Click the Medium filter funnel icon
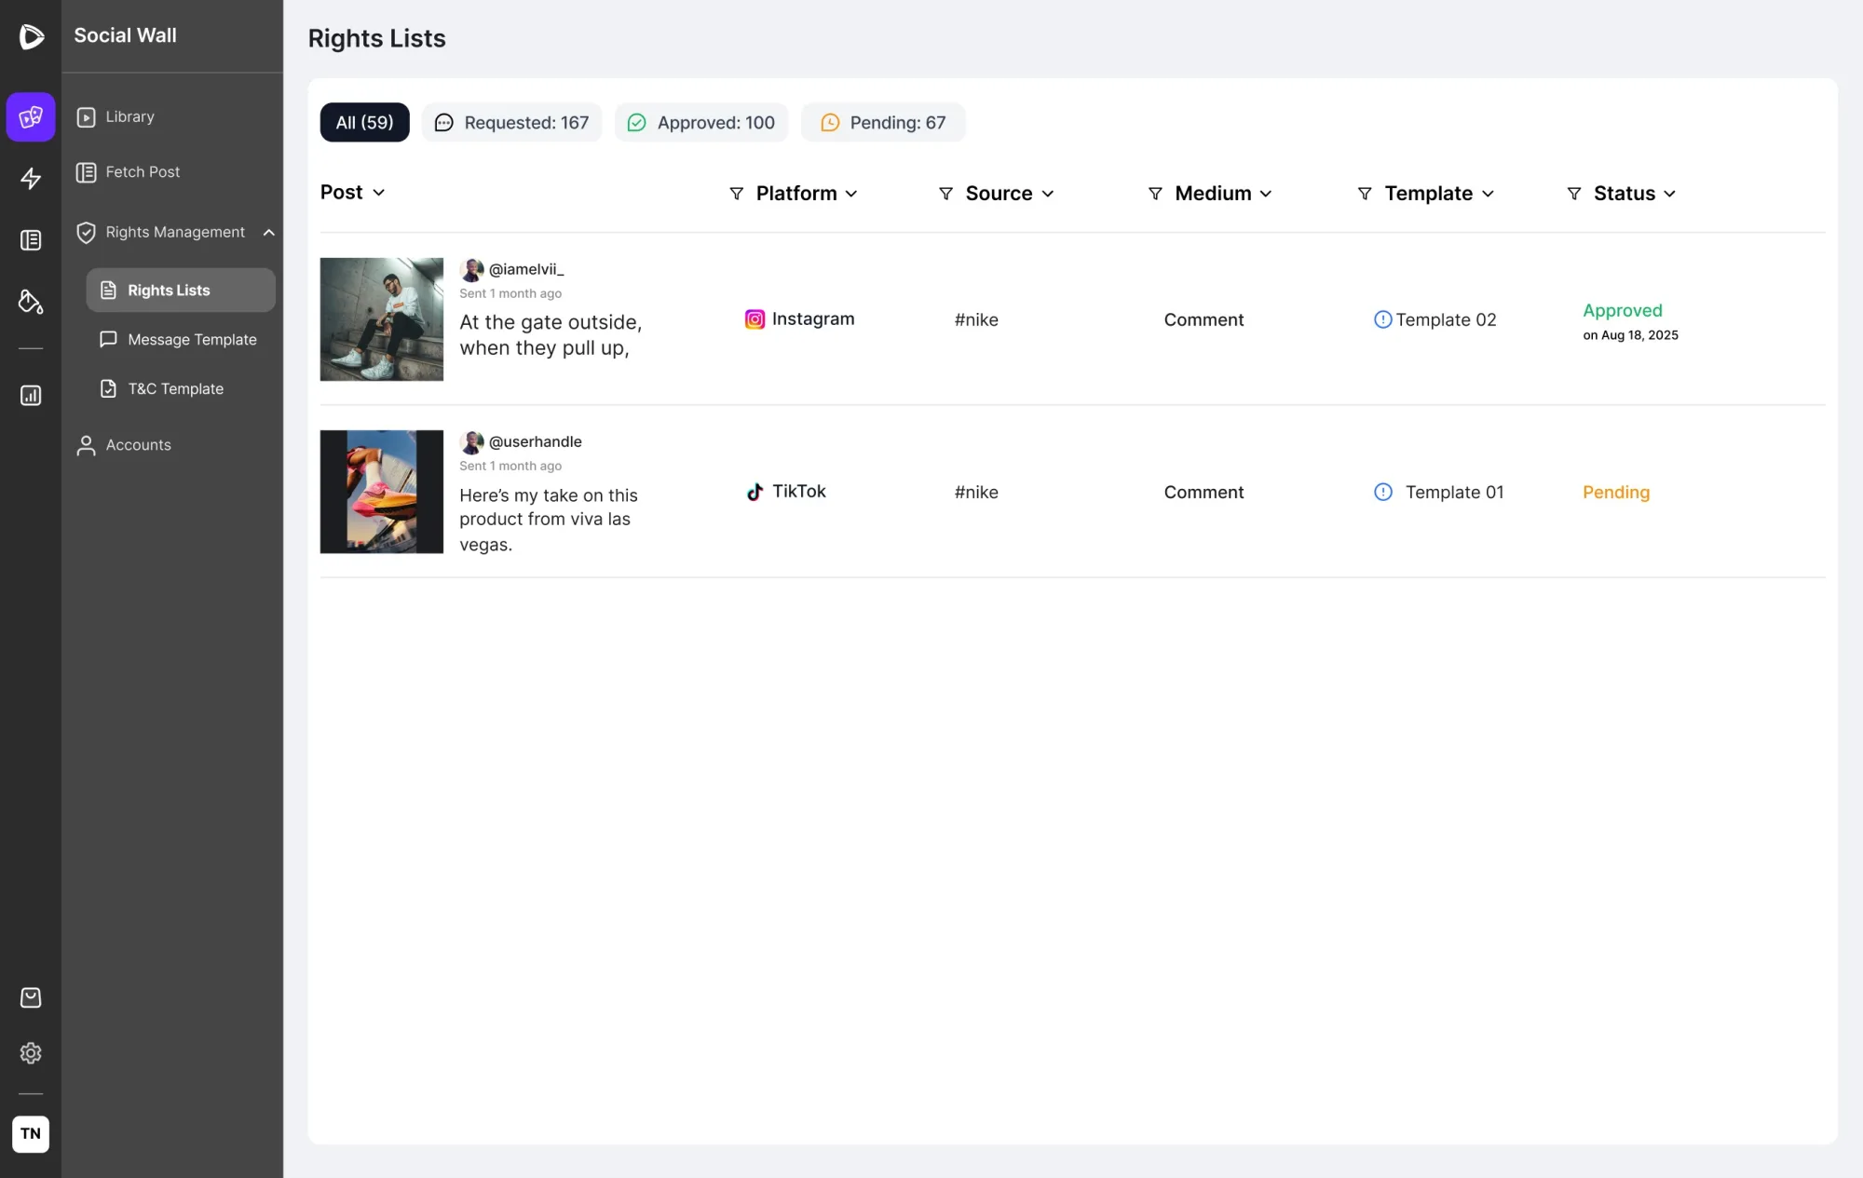 coord(1155,194)
